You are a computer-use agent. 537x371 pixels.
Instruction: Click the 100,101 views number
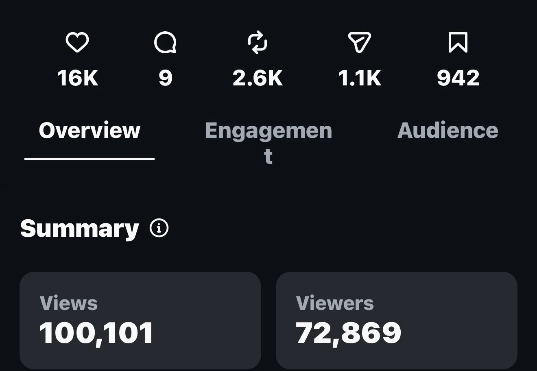pos(96,334)
